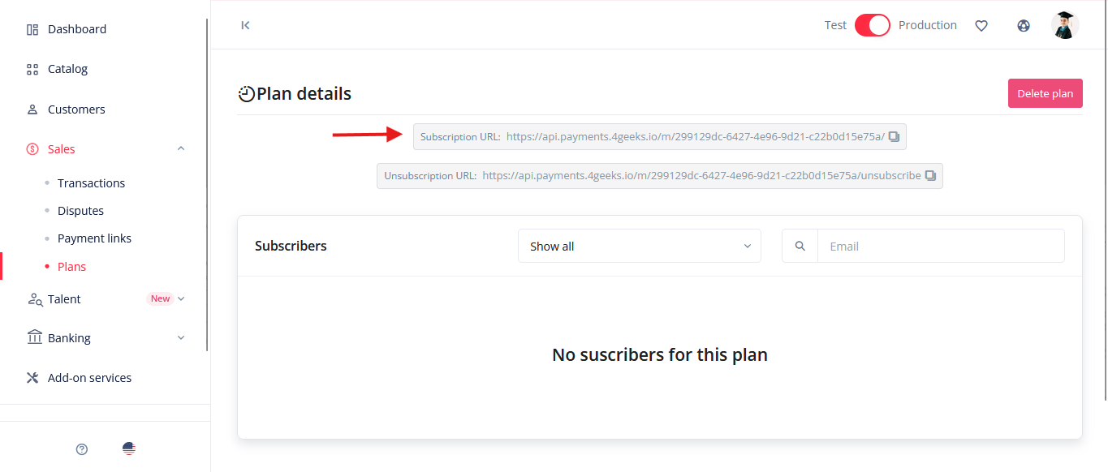Collapse the Sales menu section
Image resolution: width=1108 pixels, height=472 pixels.
[181, 148]
